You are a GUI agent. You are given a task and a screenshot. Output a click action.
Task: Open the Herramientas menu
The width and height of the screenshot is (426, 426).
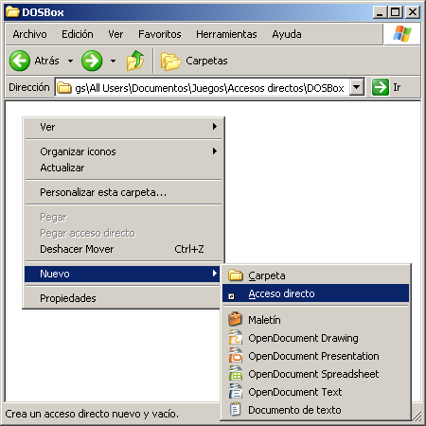click(226, 34)
